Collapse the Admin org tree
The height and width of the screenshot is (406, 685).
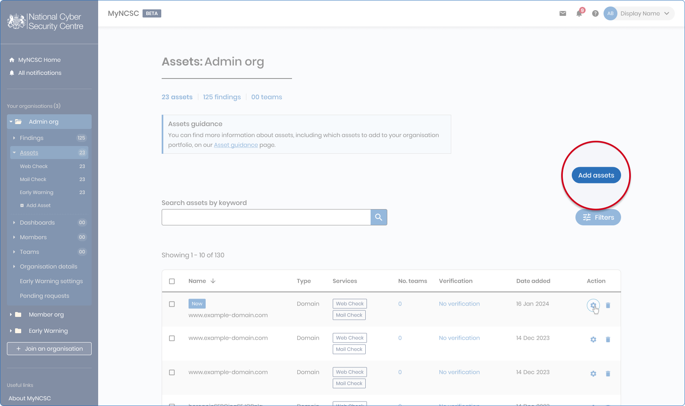tap(11, 122)
